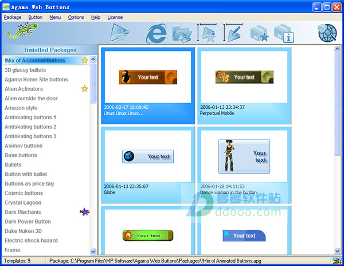The height and width of the screenshot is (266, 344).
Task: Click the status bar icon at right
Action: [x=337, y=261]
